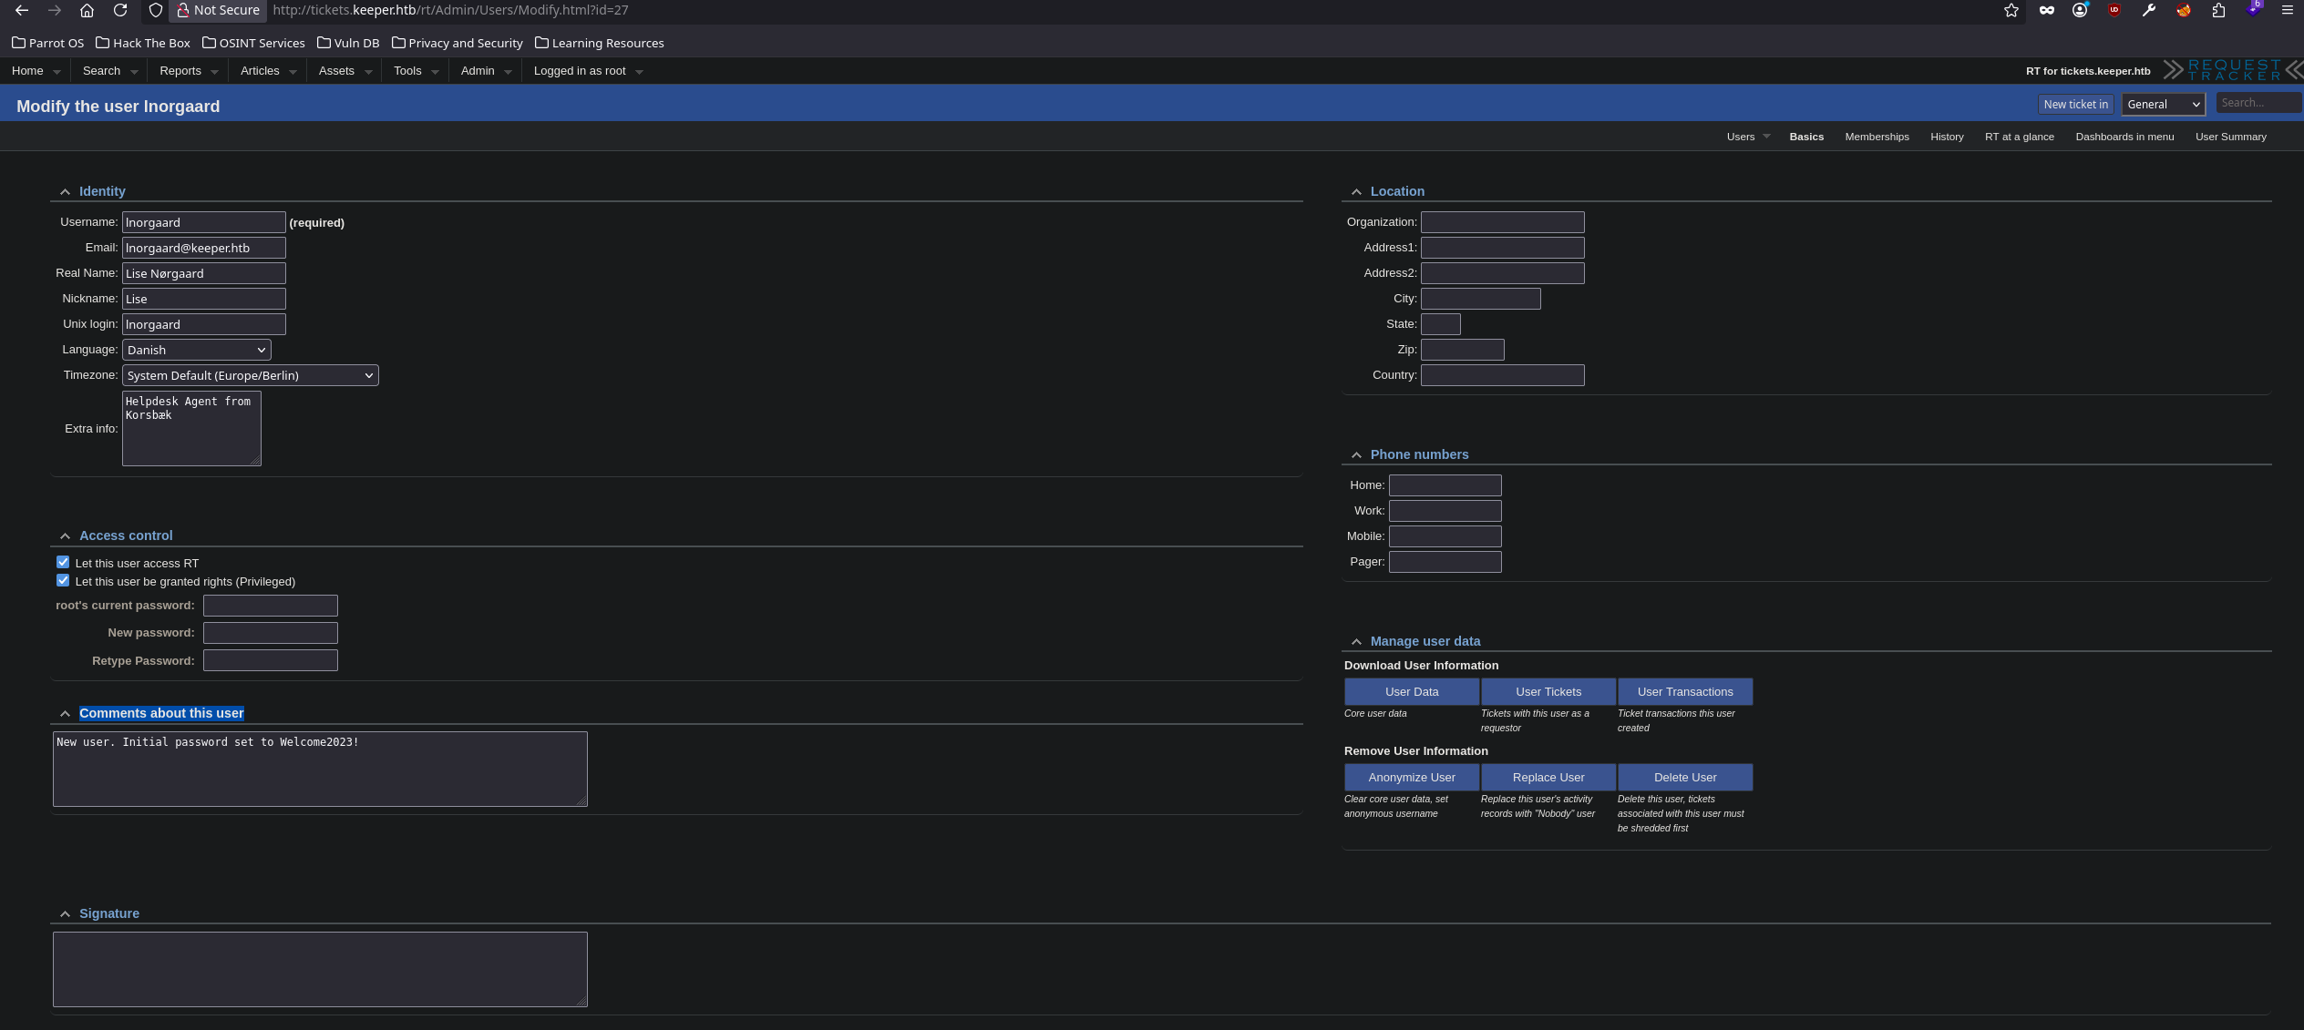
Task: Open the Assets menu
Action: 345,70
